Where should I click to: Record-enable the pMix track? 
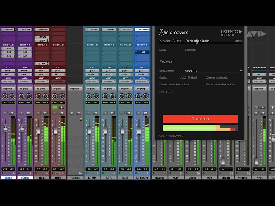(61, 107)
